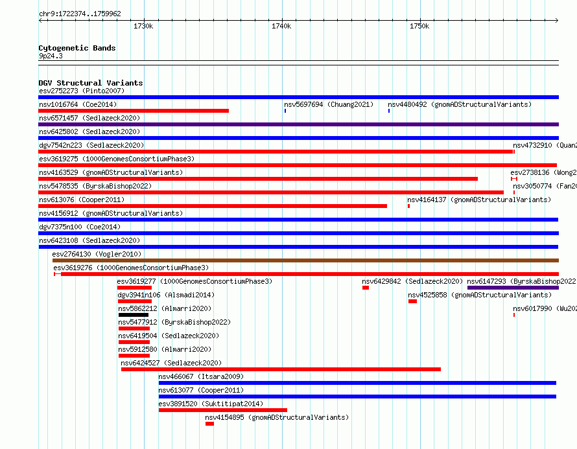577x449 pixels.
Task: Open nsv466067 (Itsara2009) label
Action: pyautogui.click(x=201, y=376)
